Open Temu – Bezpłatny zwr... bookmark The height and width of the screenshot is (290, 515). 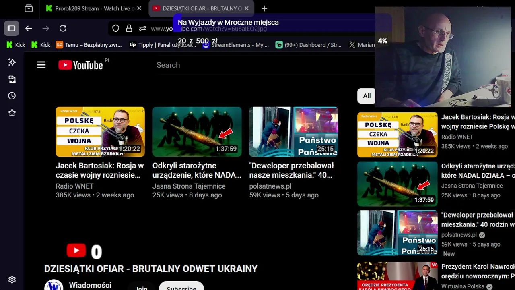(89, 45)
